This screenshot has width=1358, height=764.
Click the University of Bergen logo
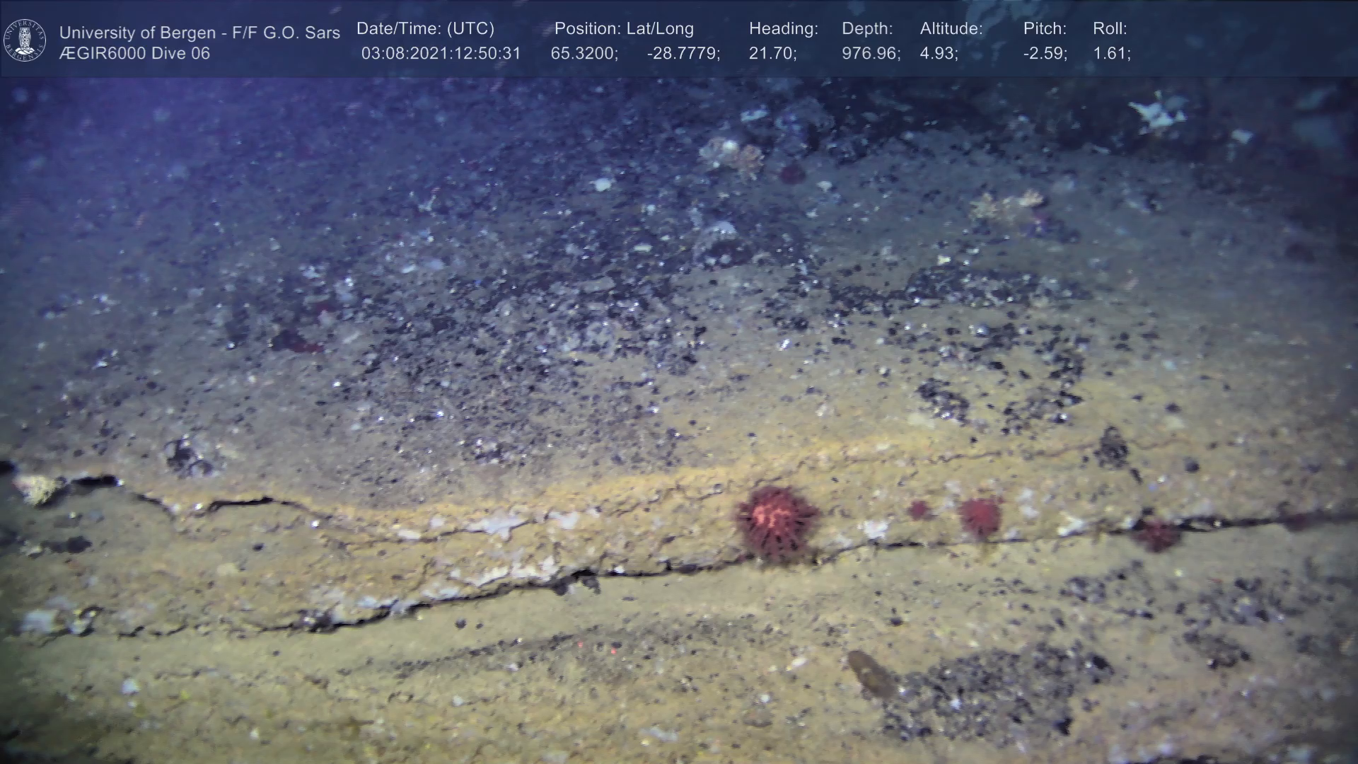[x=25, y=40]
